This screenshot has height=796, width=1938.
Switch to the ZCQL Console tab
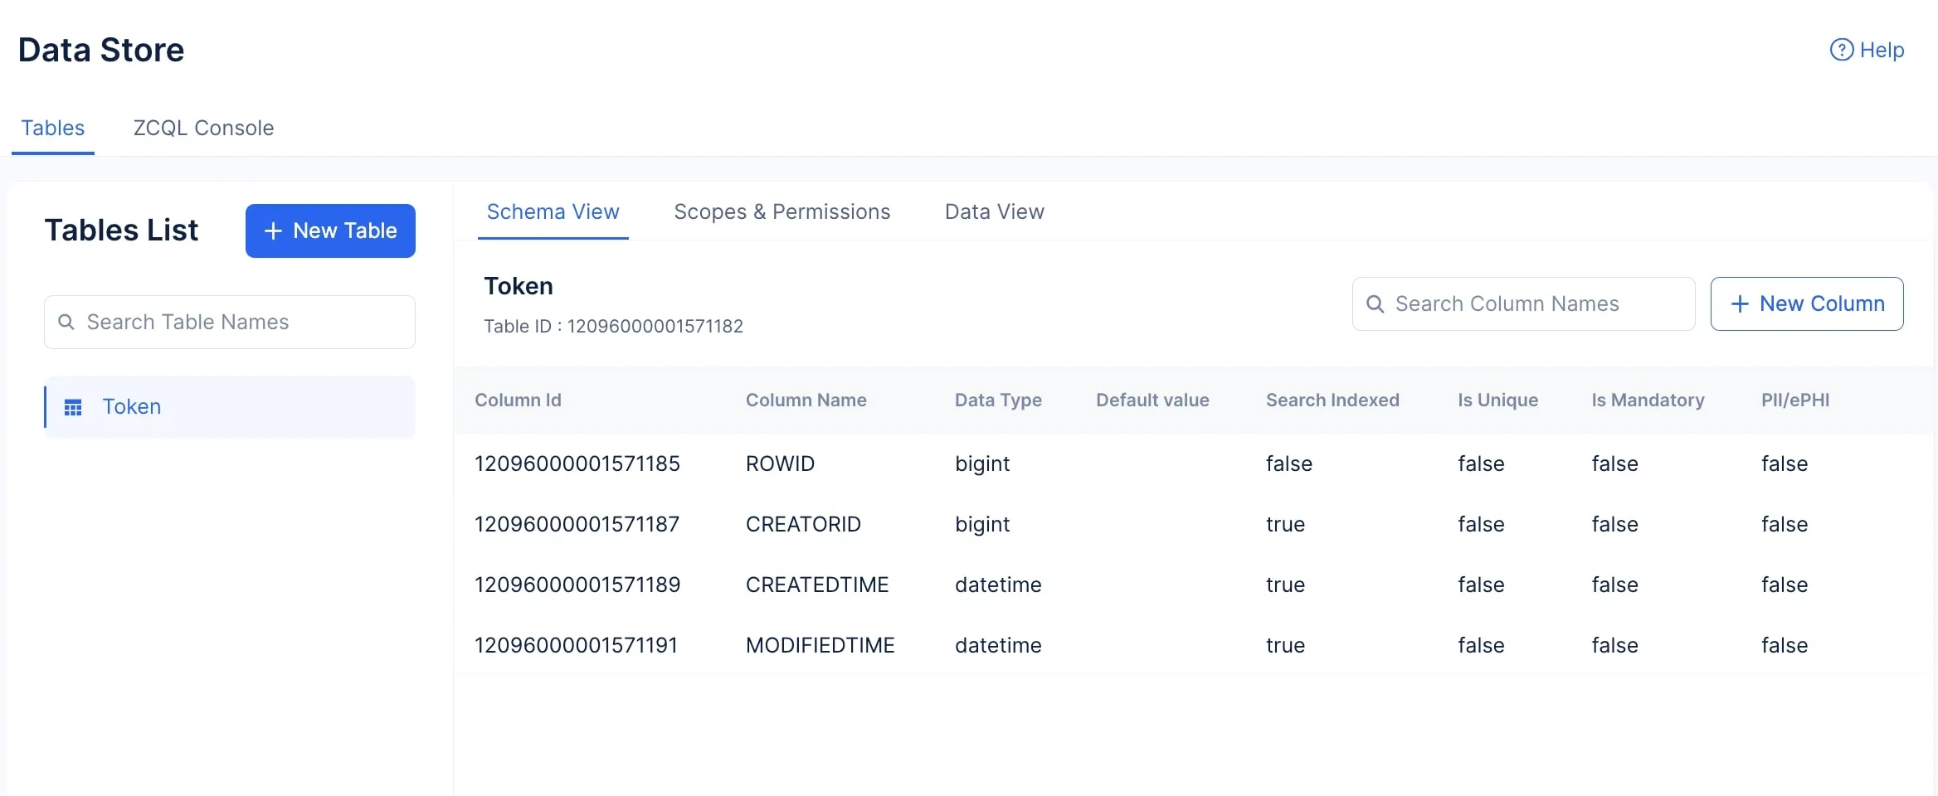tap(203, 128)
